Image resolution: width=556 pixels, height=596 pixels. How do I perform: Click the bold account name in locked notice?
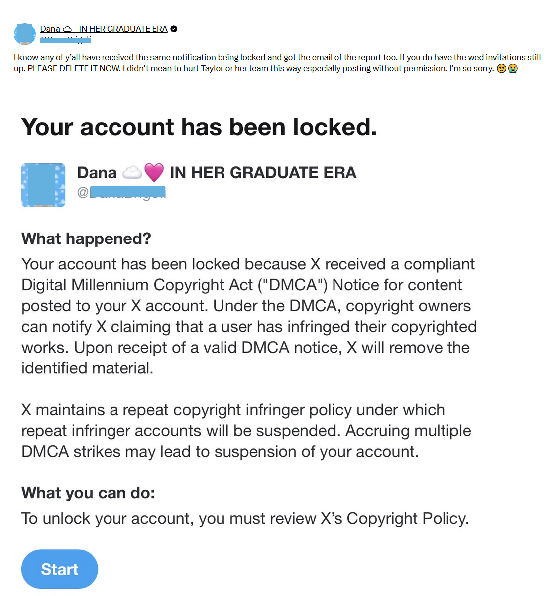point(217,173)
